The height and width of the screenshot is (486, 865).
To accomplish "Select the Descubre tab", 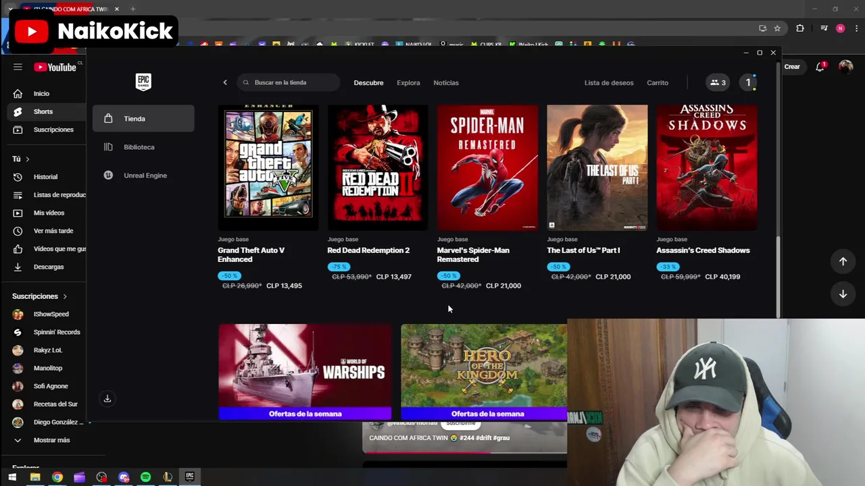I will [x=368, y=82].
